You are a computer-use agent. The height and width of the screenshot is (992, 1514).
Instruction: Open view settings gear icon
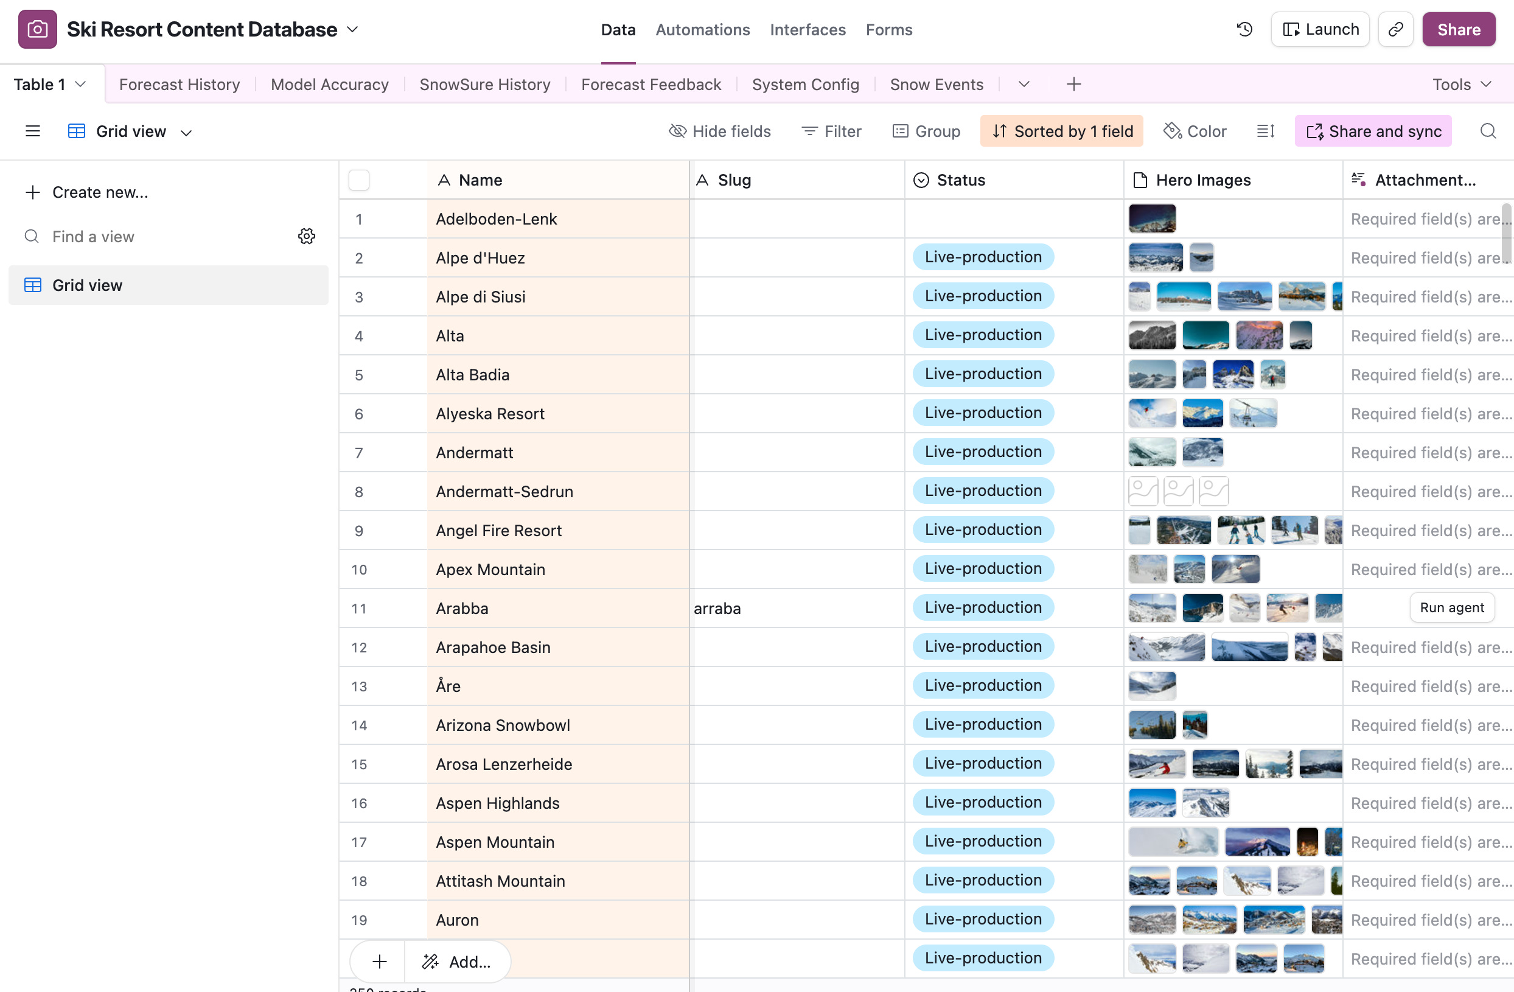pos(307,237)
